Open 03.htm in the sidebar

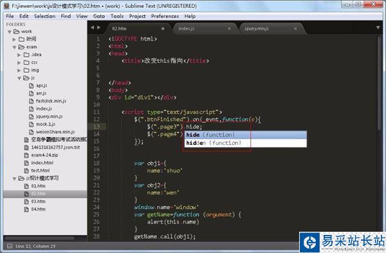pos(39,201)
